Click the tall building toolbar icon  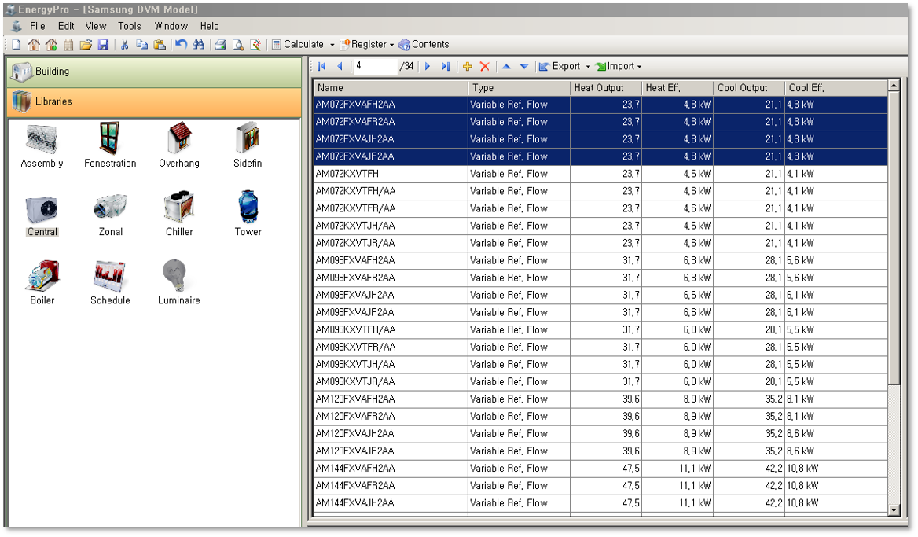coord(68,45)
